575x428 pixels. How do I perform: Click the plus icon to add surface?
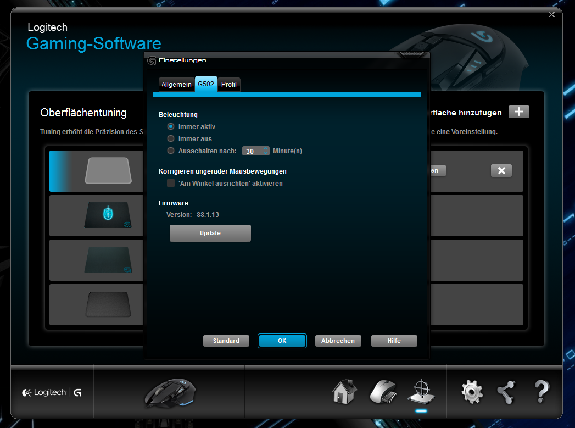[x=518, y=112]
